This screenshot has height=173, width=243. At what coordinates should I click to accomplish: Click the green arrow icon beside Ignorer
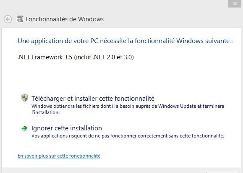pos(24,128)
